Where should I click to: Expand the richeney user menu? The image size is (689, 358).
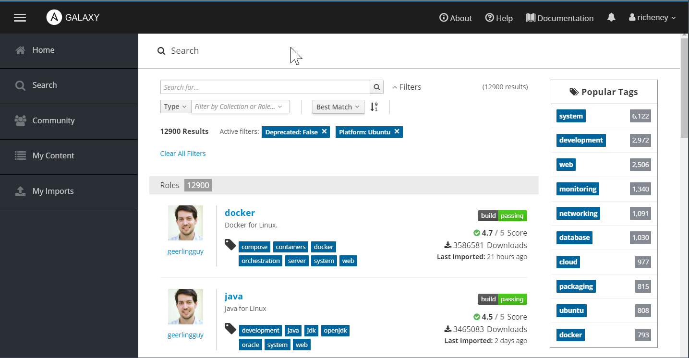[x=652, y=18]
